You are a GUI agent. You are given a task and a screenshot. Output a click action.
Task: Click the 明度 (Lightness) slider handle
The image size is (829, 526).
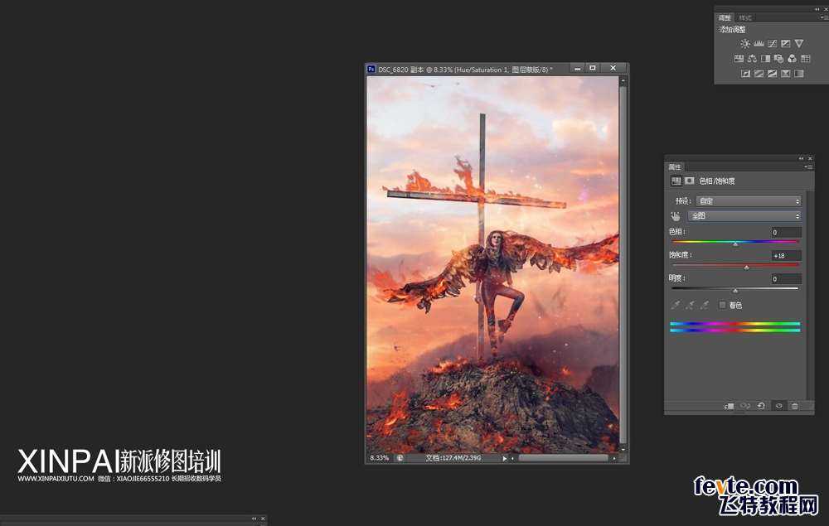click(x=735, y=291)
